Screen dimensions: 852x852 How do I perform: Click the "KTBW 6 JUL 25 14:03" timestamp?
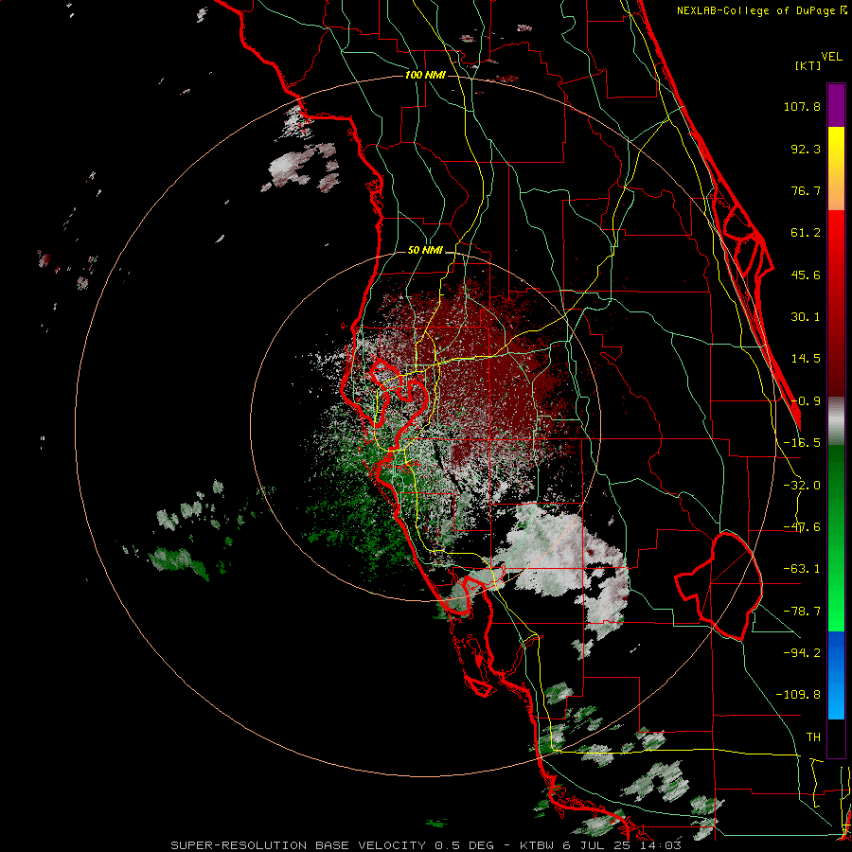pyautogui.click(x=600, y=845)
